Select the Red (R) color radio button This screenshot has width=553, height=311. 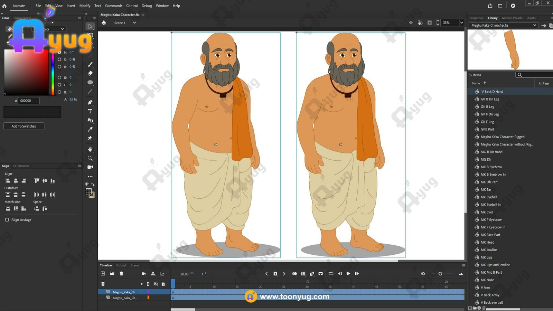[x=59, y=78]
